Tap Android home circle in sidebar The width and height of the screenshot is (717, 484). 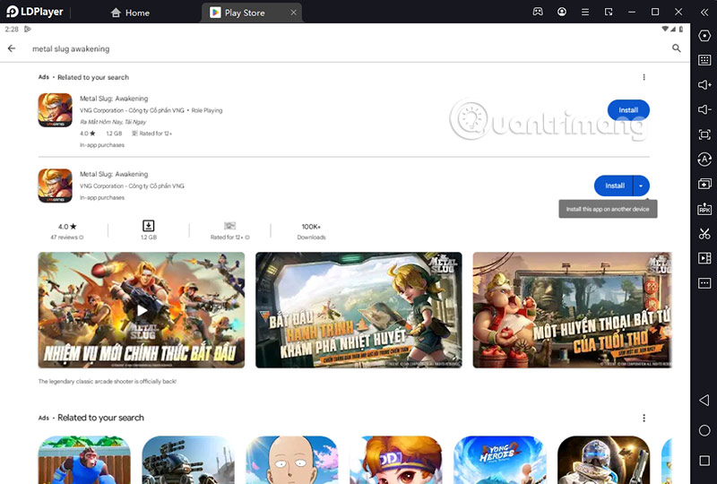coord(704,430)
